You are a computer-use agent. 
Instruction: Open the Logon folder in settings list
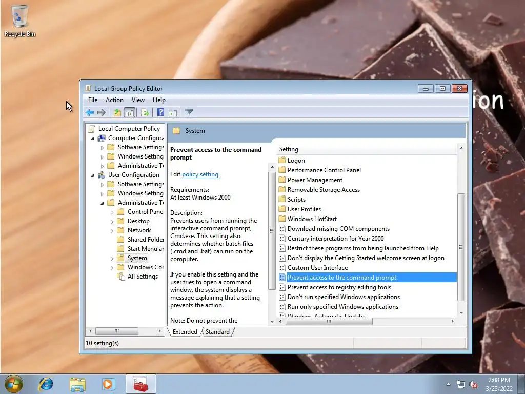[x=296, y=161]
